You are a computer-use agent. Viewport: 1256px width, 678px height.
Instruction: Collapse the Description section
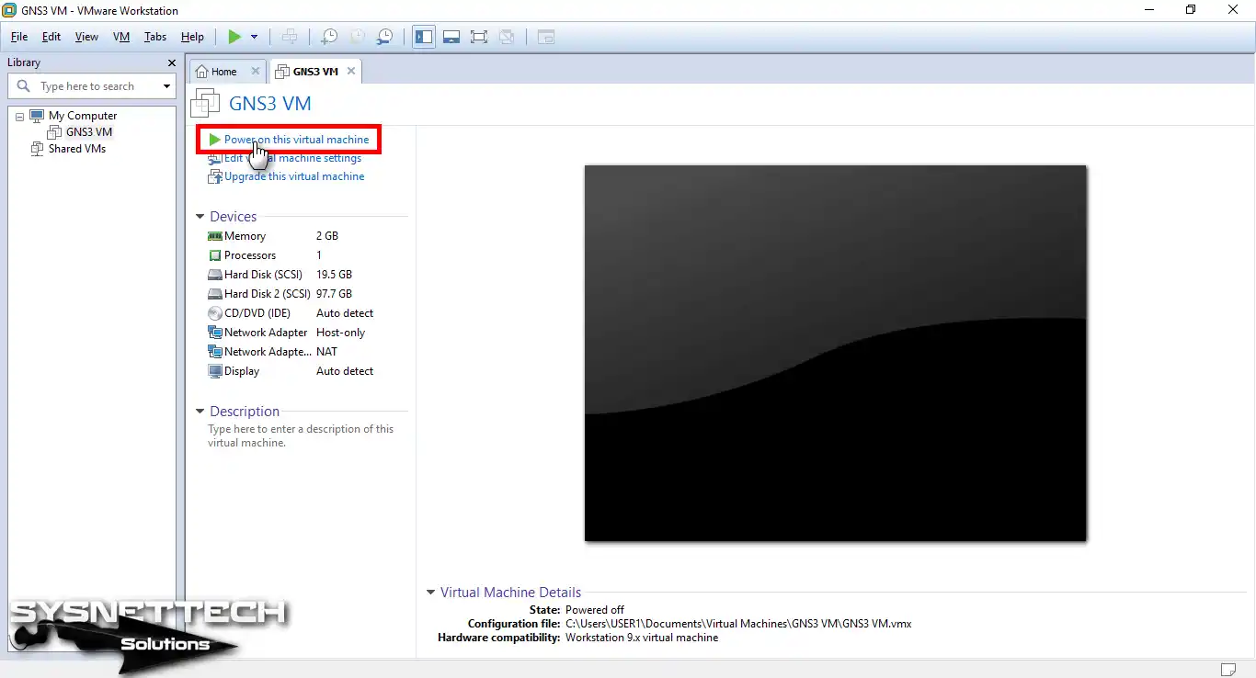(x=200, y=412)
